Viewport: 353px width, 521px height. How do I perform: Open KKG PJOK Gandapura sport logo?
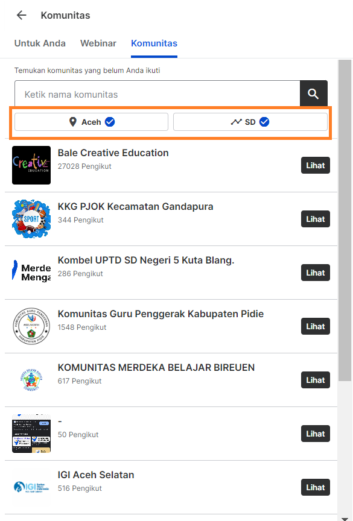31,219
